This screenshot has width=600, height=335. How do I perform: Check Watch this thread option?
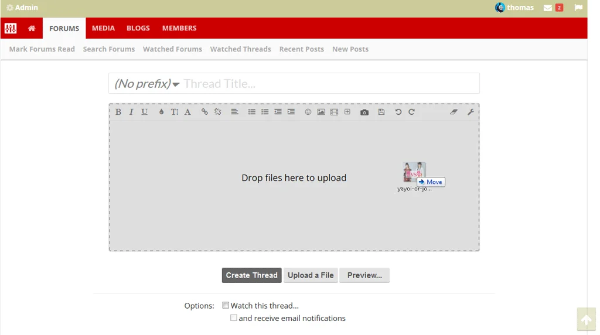click(226, 305)
